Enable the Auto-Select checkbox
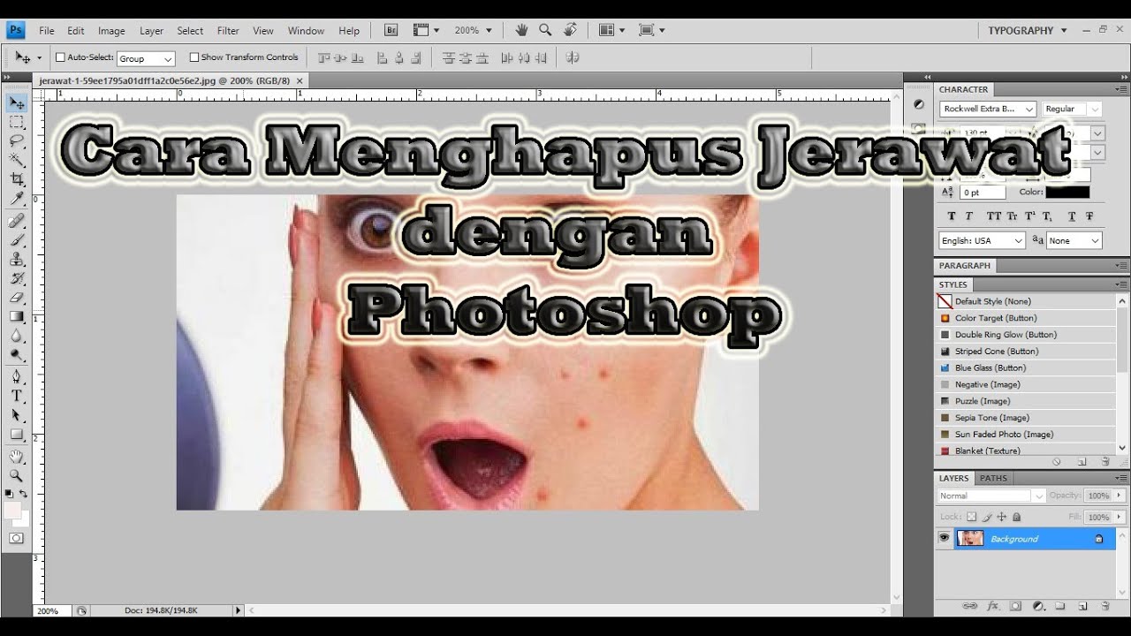The image size is (1131, 636). point(60,57)
